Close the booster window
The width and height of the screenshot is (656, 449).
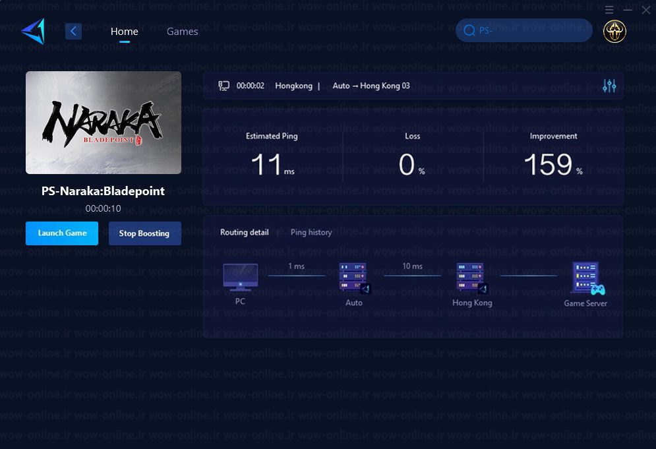tap(646, 10)
